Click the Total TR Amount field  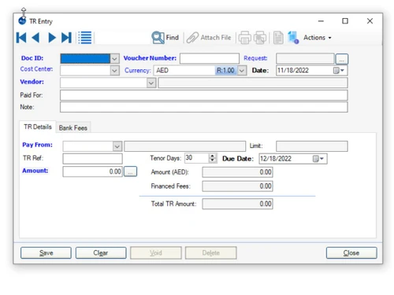[x=237, y=204]
